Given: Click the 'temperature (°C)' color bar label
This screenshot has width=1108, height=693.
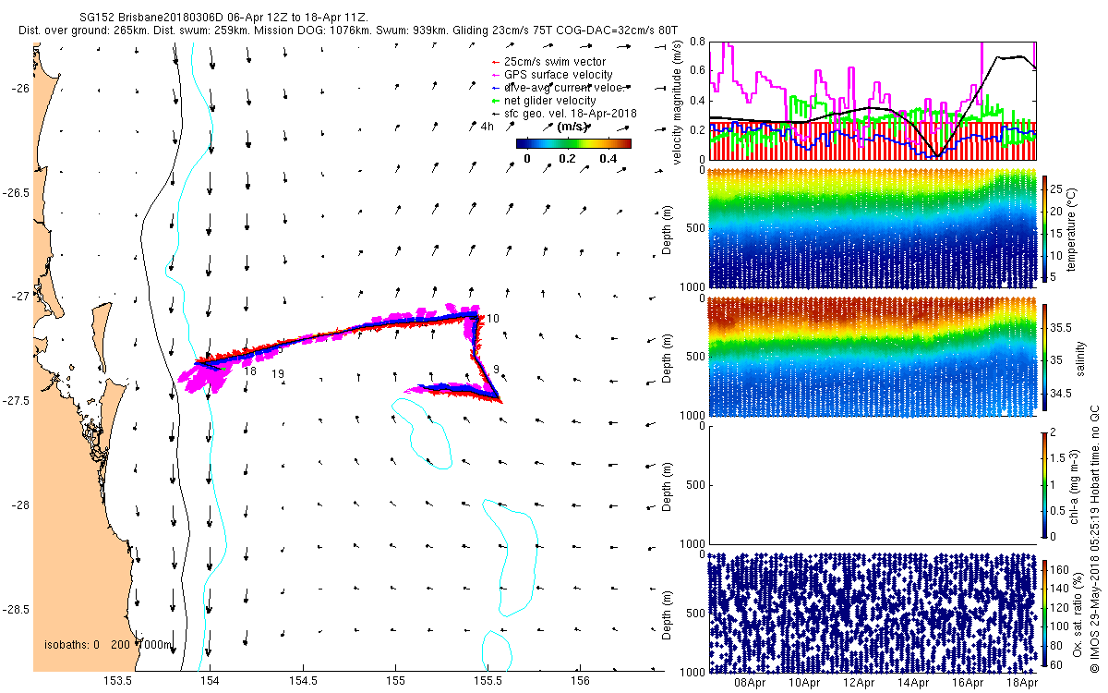Looking at the screenshot, I should pyautogui.click(x=1074, y=228).
